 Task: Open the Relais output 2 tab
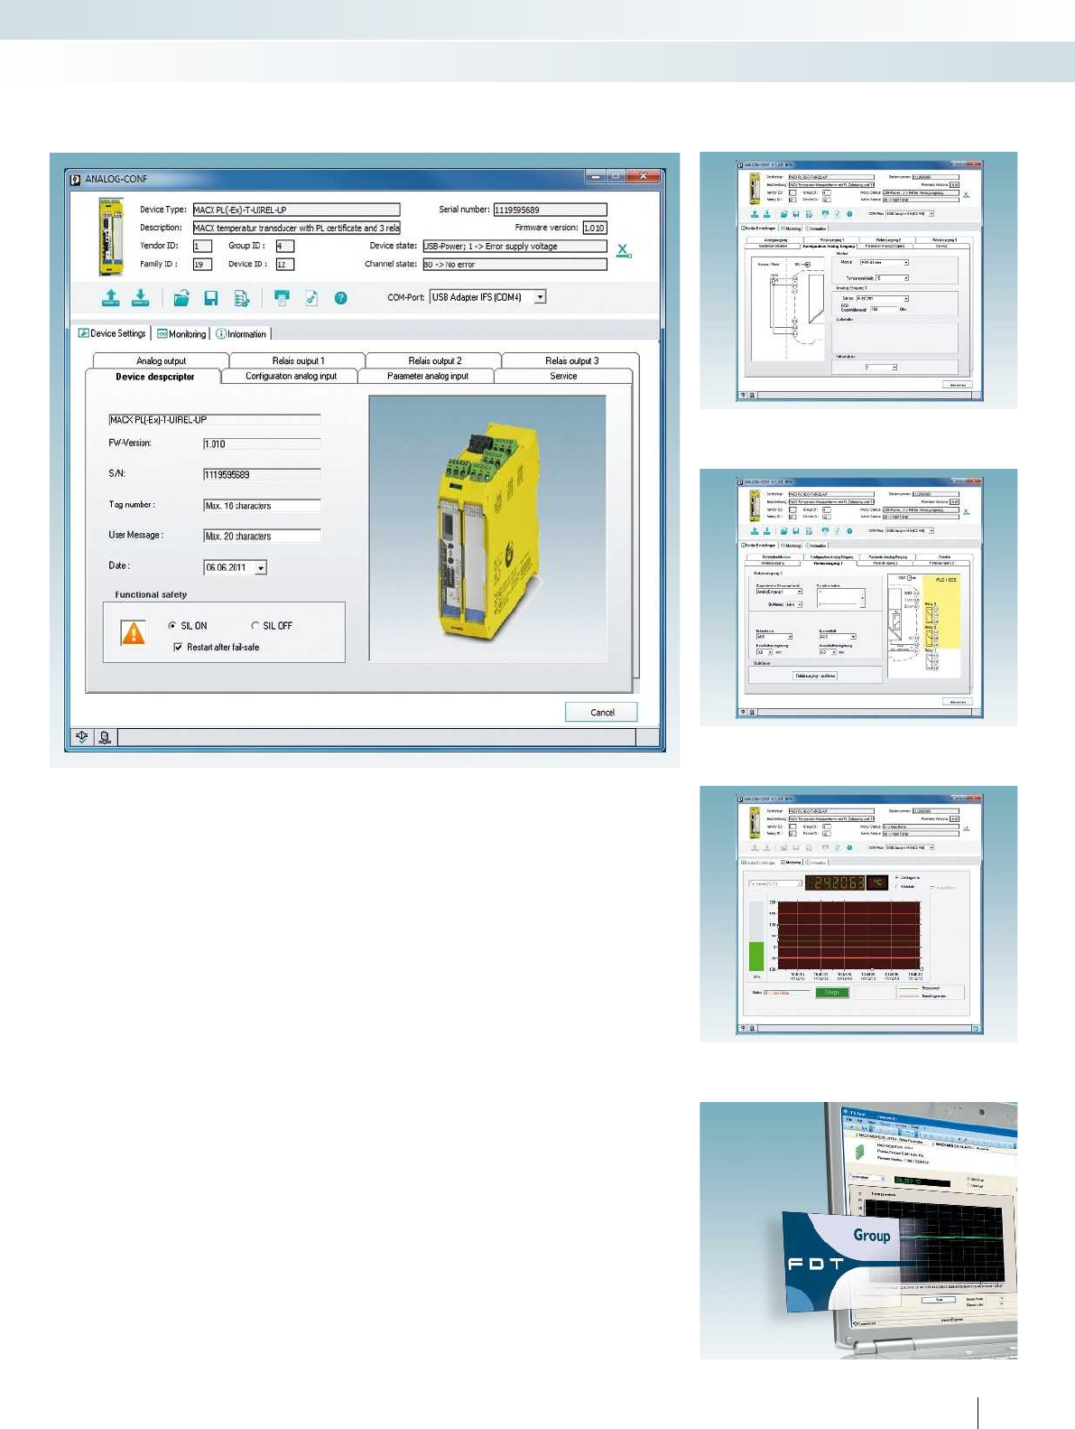pyautogui.click(x=434, y=360)
